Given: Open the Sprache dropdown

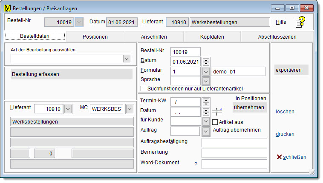Looking at the screenshot, I should tap(206, 80).
